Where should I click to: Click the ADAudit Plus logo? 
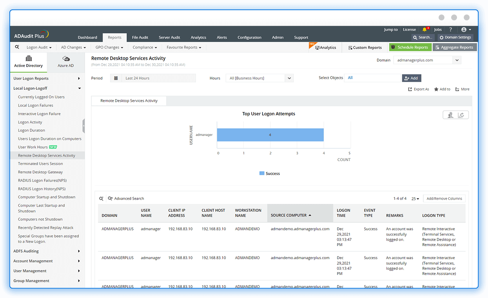coord(31,35)
